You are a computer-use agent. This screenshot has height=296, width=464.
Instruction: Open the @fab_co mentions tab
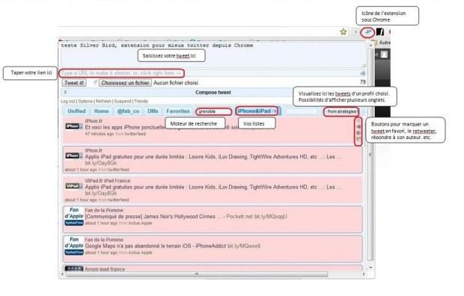point(128,111)
